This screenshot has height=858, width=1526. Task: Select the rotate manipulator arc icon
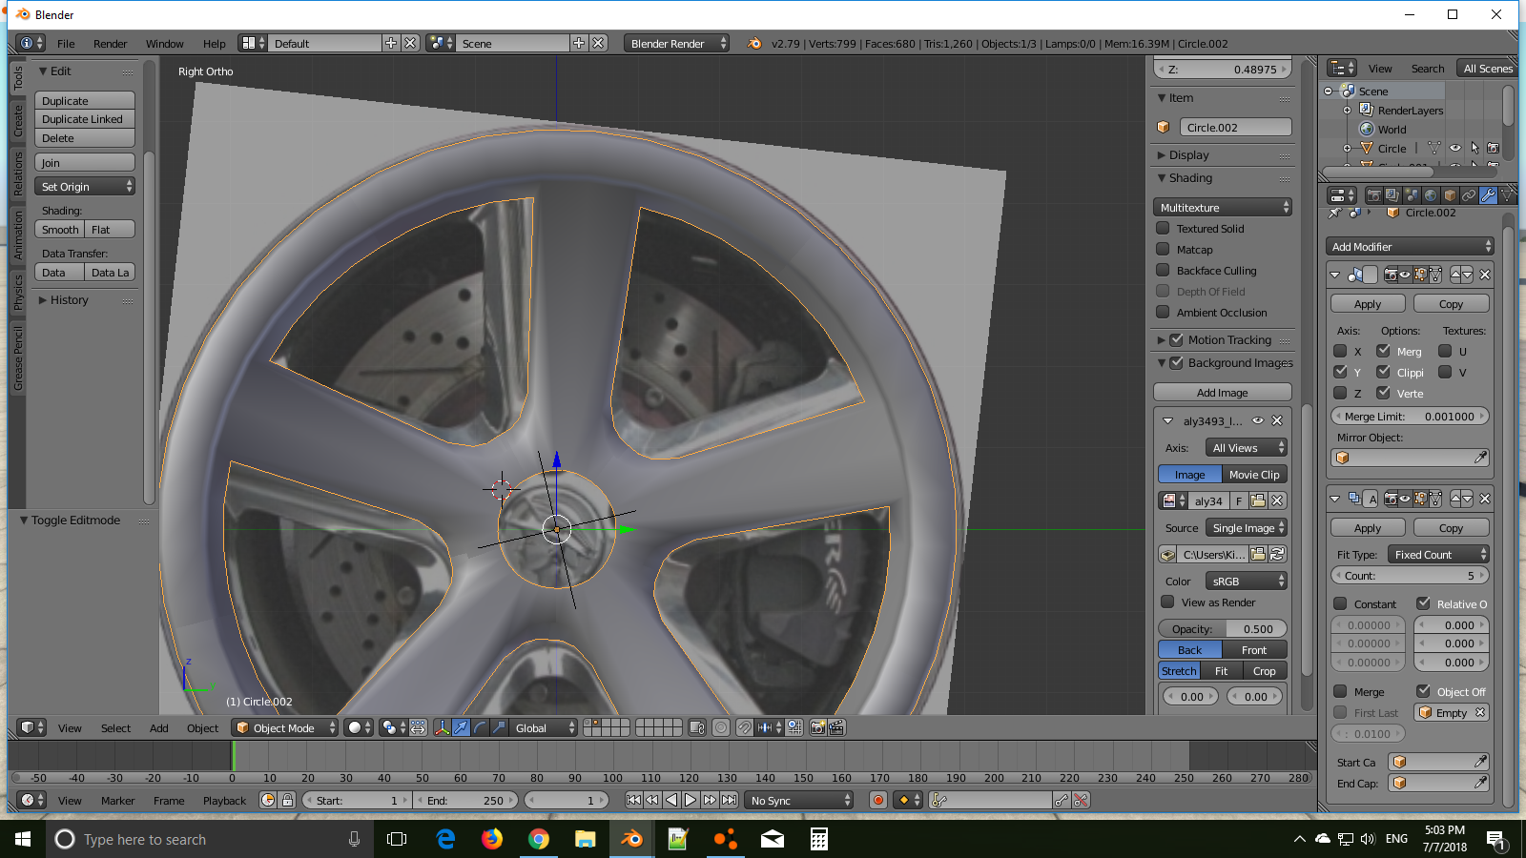tap(480, 727)
